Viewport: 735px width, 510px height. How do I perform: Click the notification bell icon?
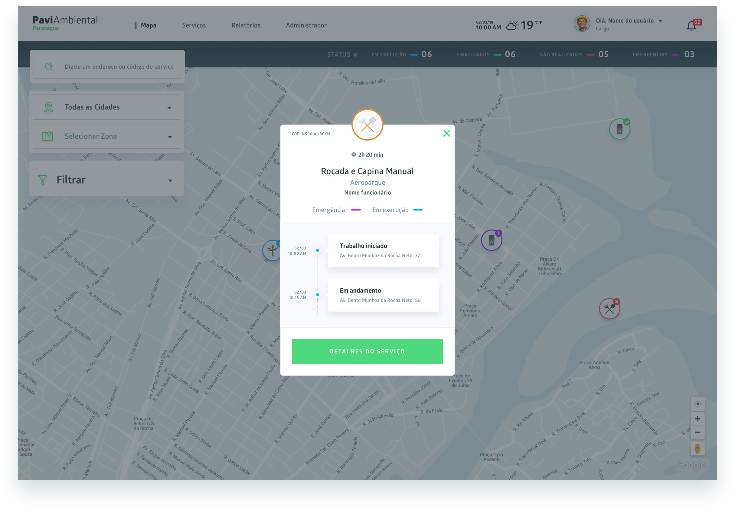coord(691,25)
